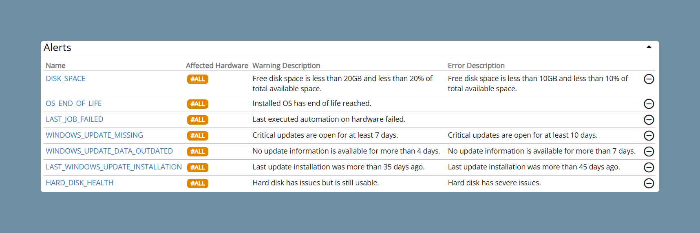Click the Name column header
The width and height of the screenshot is (700, 233).
point(55,66)
